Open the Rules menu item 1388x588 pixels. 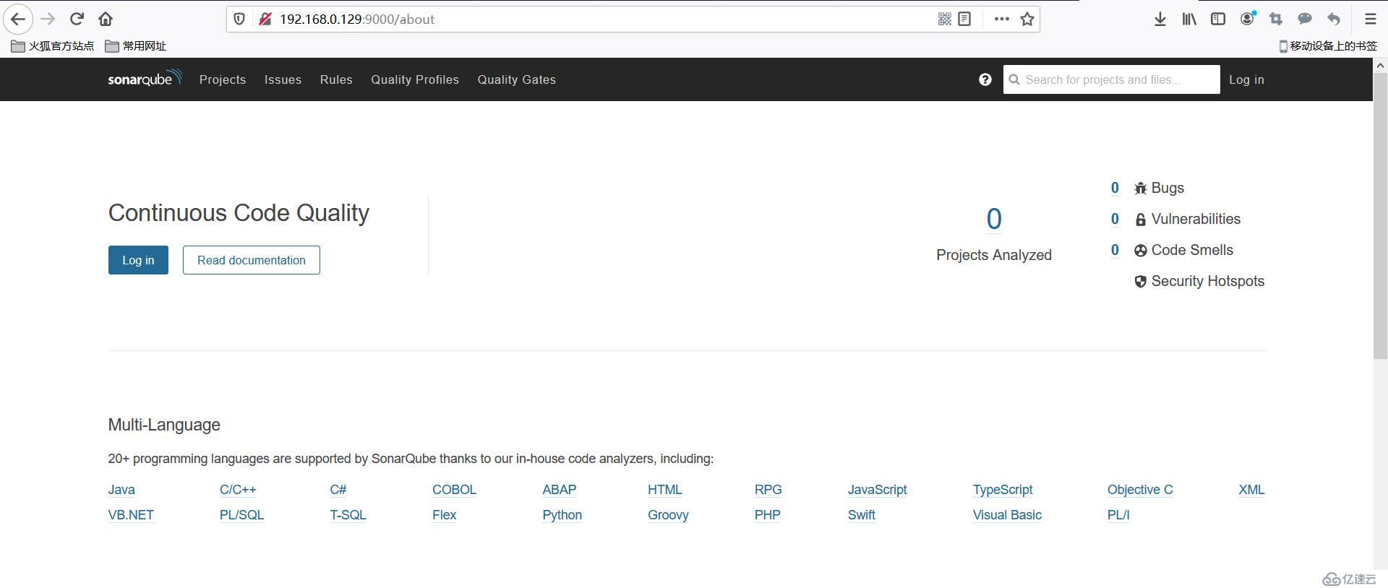pyautogui.click(x=336, y=79)
